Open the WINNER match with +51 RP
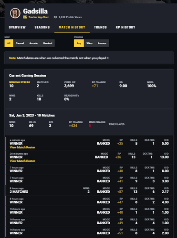177x238 pixels. click(x=89, y=232)
